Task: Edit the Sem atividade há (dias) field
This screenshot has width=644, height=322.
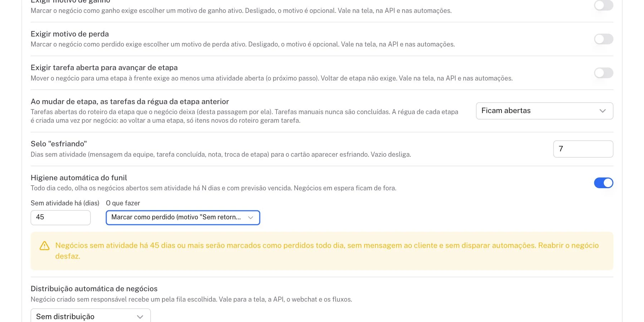Action: [60, 218]
